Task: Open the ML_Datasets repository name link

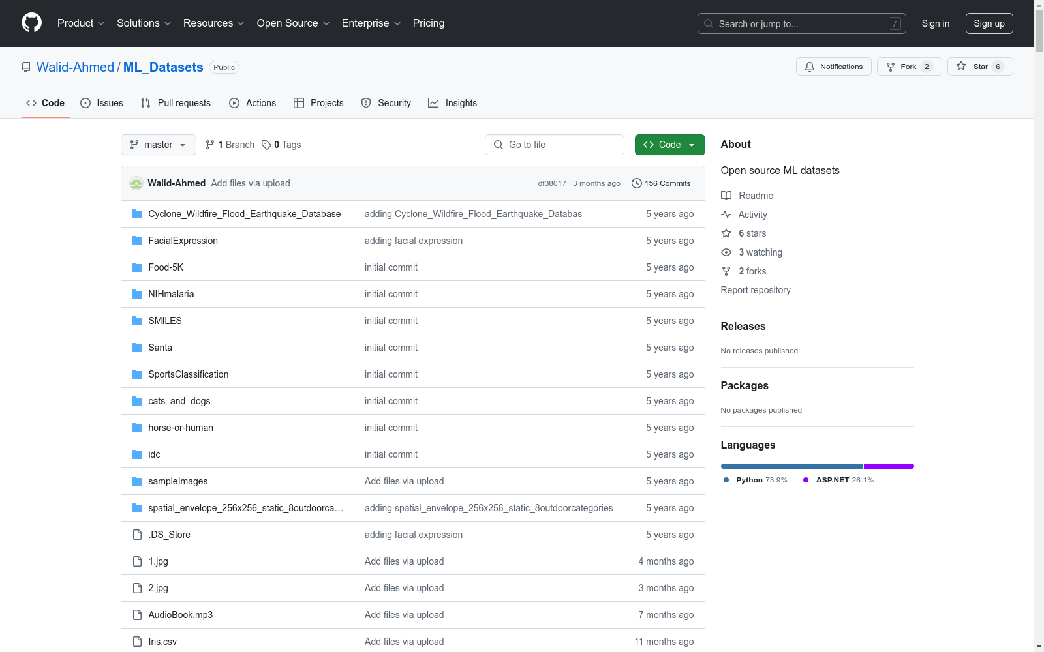Action: coord(163,67)
